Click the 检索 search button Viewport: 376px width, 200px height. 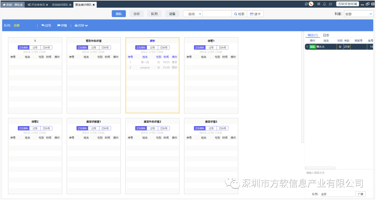point(239,14)
